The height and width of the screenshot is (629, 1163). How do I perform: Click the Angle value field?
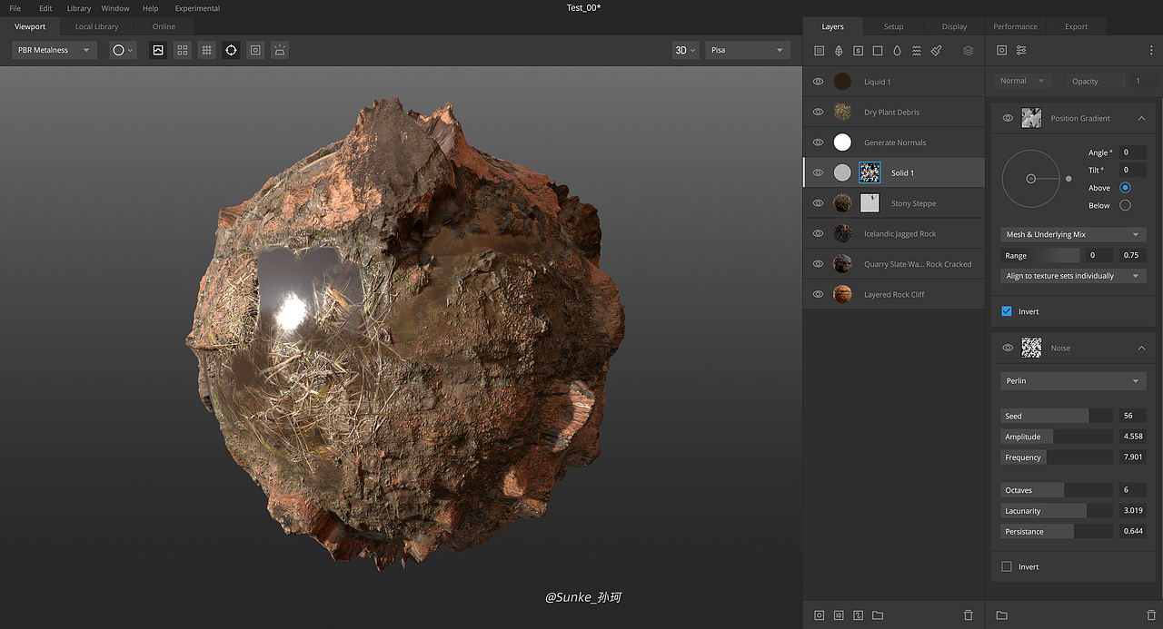tap(1132, 152)
